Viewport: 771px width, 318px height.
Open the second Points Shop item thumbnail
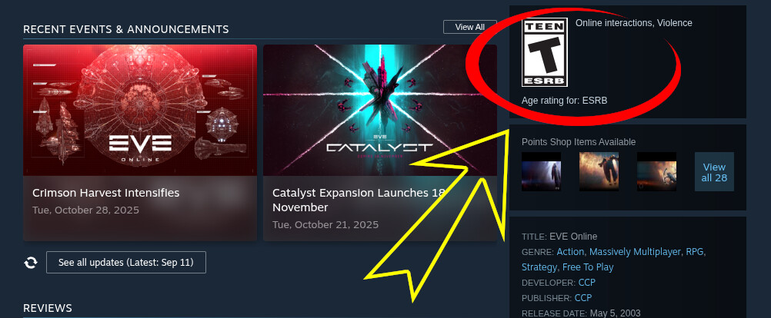pyautogui.click(x=599, y=171)
